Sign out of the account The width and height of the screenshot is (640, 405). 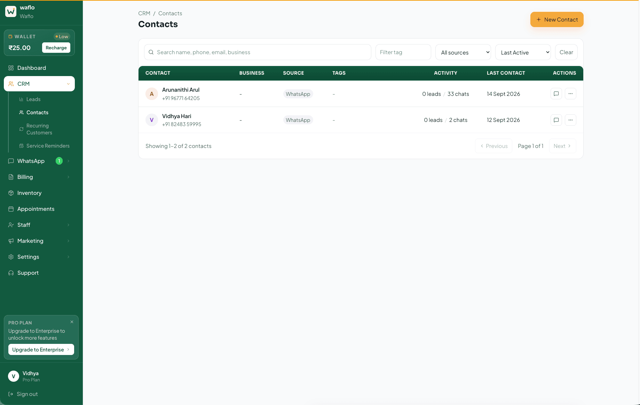click(23, 394)
